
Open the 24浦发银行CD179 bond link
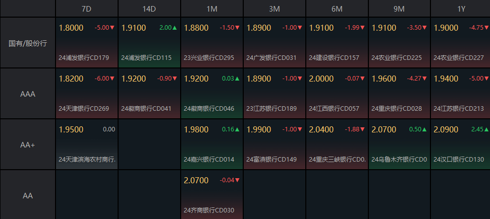click(x=84, y=58)
